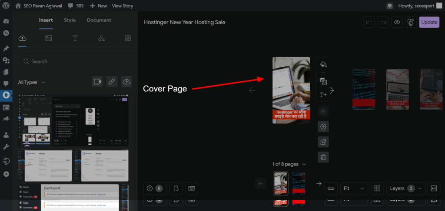Click the upload media cloud button
Viewport: 445px width, 211px height.
[x=126, y=82]
